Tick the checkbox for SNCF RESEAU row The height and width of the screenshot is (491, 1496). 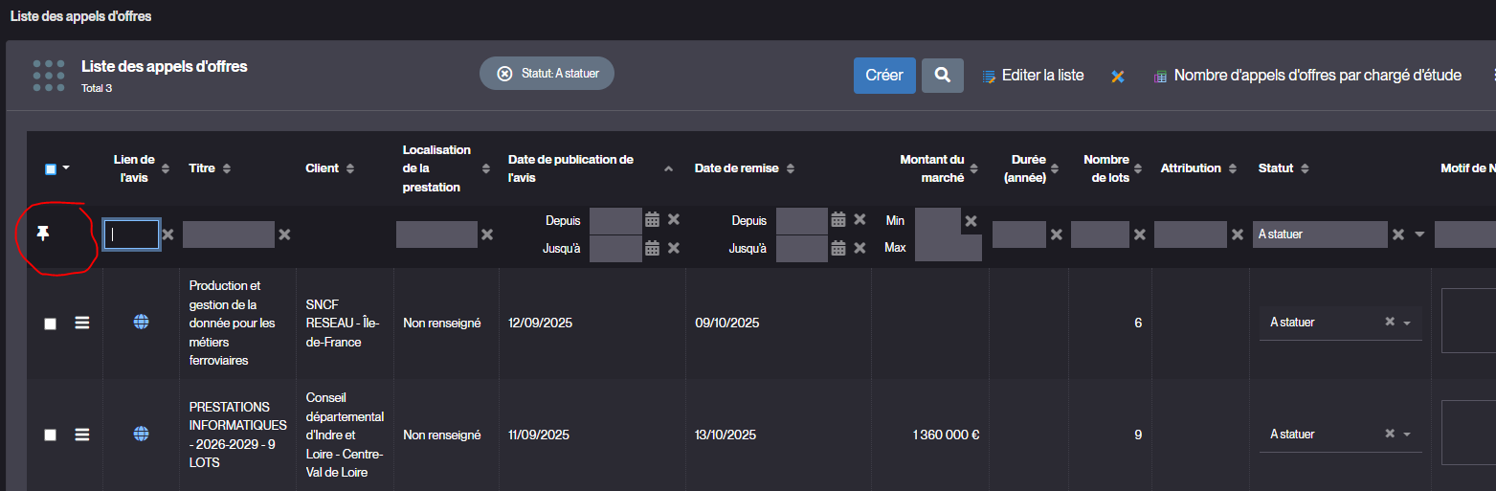(51, 324)
